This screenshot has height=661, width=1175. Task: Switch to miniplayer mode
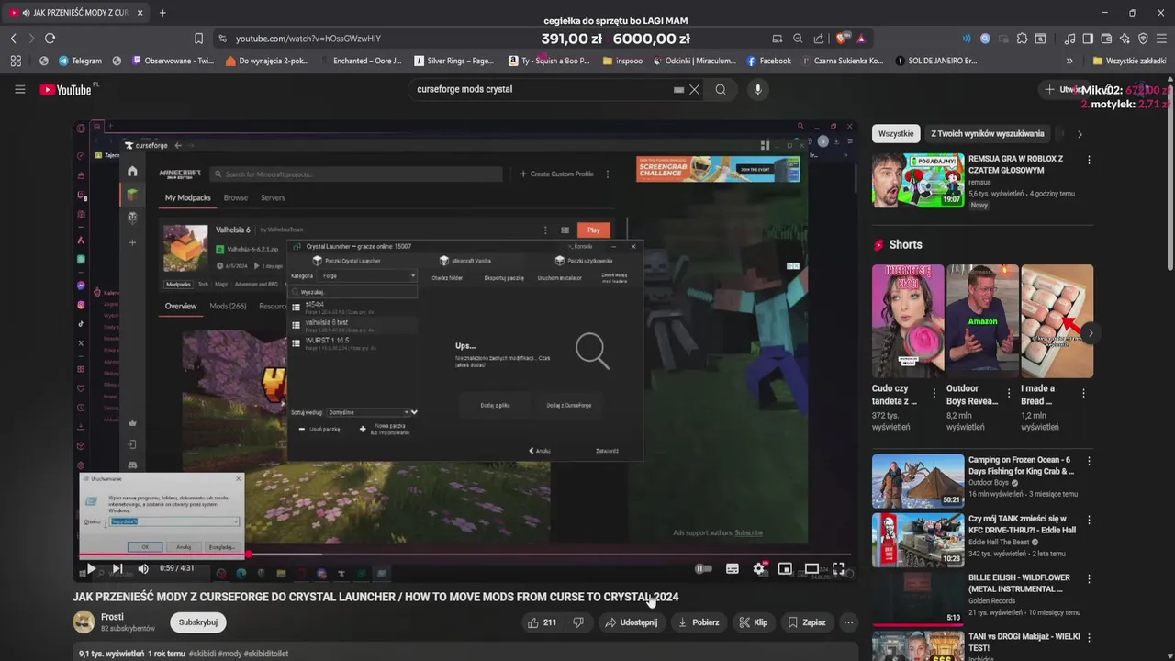click(785, 569)
